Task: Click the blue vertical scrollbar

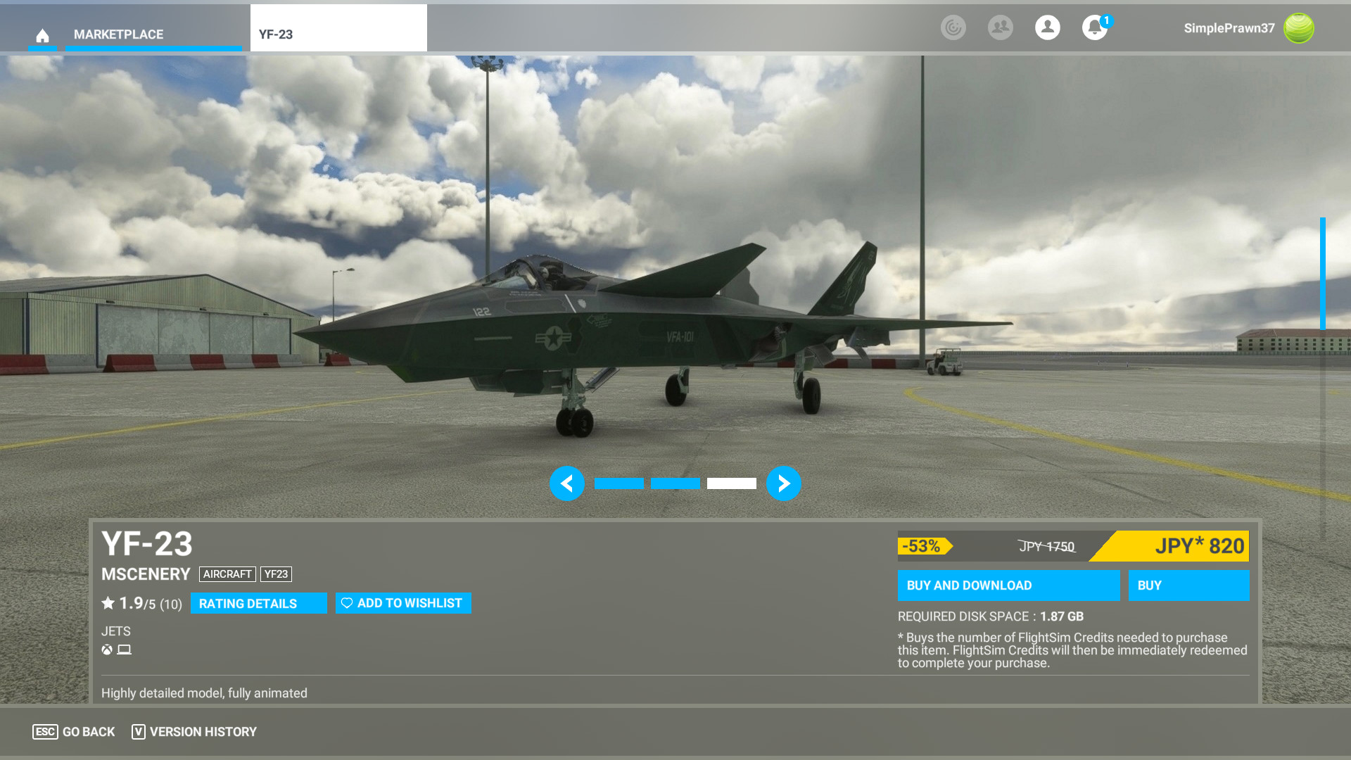Action: (x=1323, y=274)
